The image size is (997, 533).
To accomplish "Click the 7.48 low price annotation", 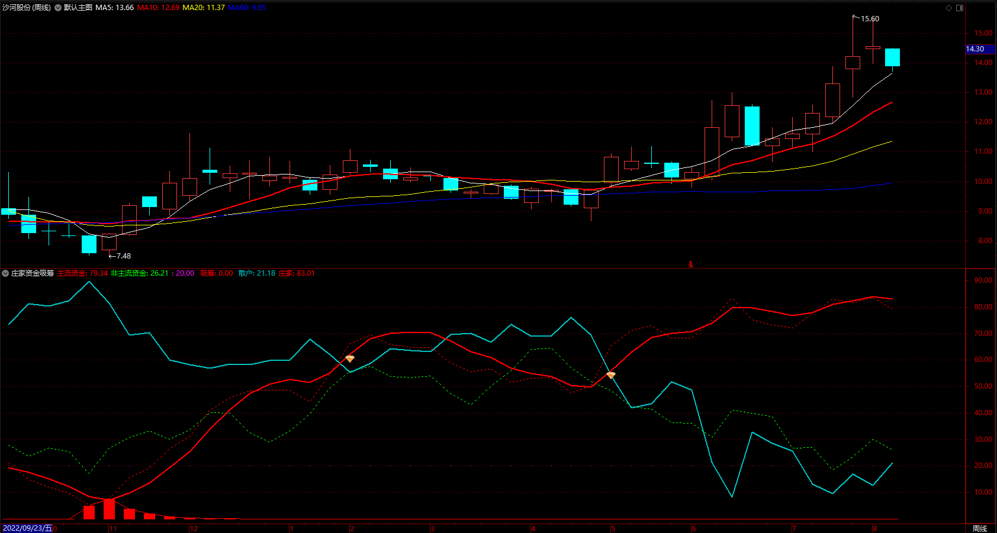I will (x=123, y=256).
